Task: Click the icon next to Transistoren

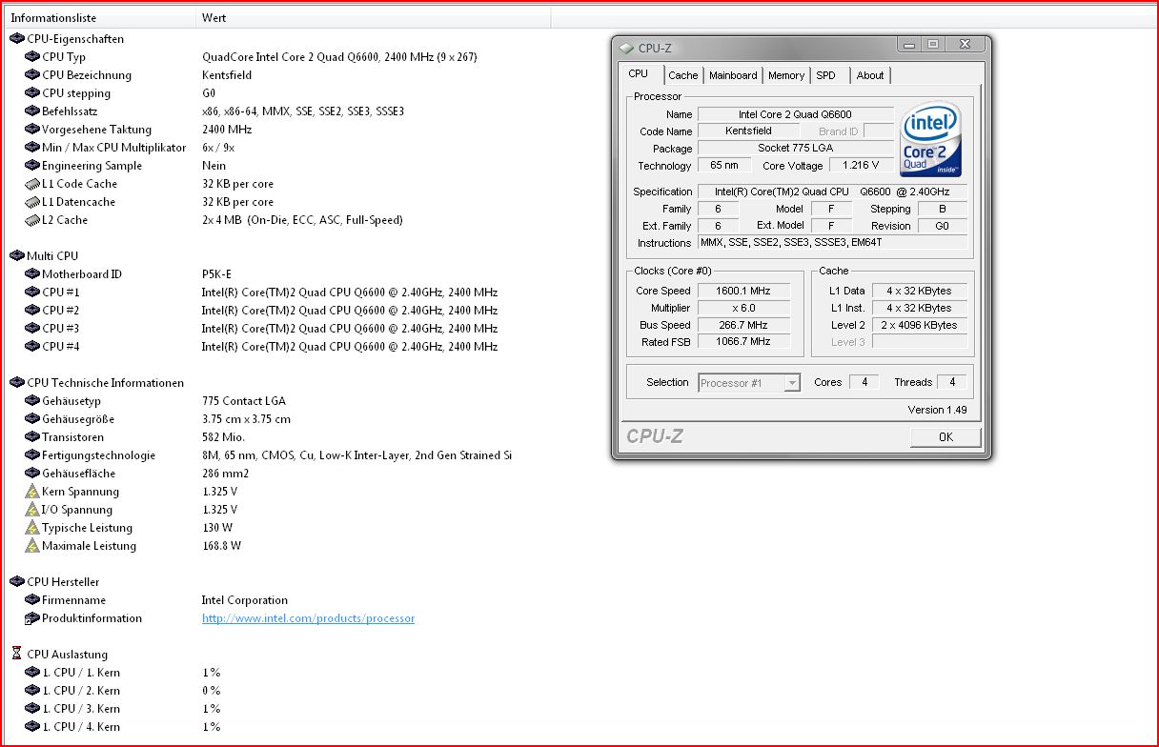Action: [x=32, y=437]
